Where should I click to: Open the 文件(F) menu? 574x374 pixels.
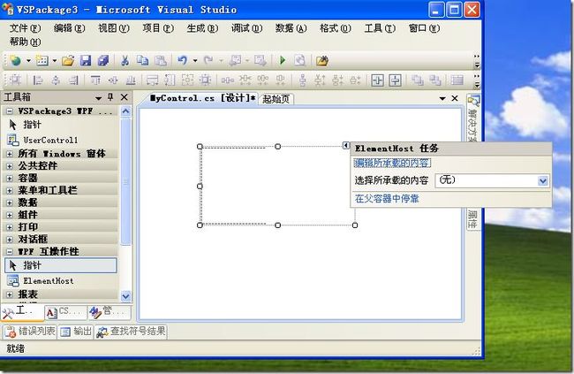tap(25, 28)
